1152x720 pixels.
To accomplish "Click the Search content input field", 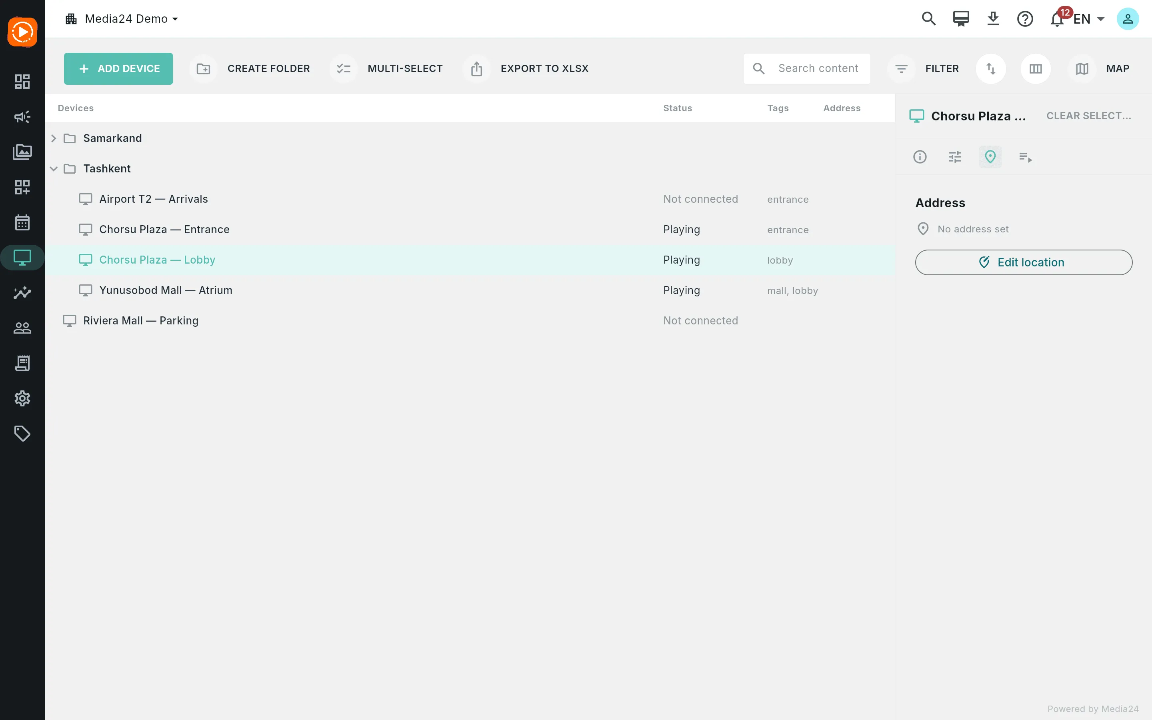I will pyautogui.click(x=807, y=68).
